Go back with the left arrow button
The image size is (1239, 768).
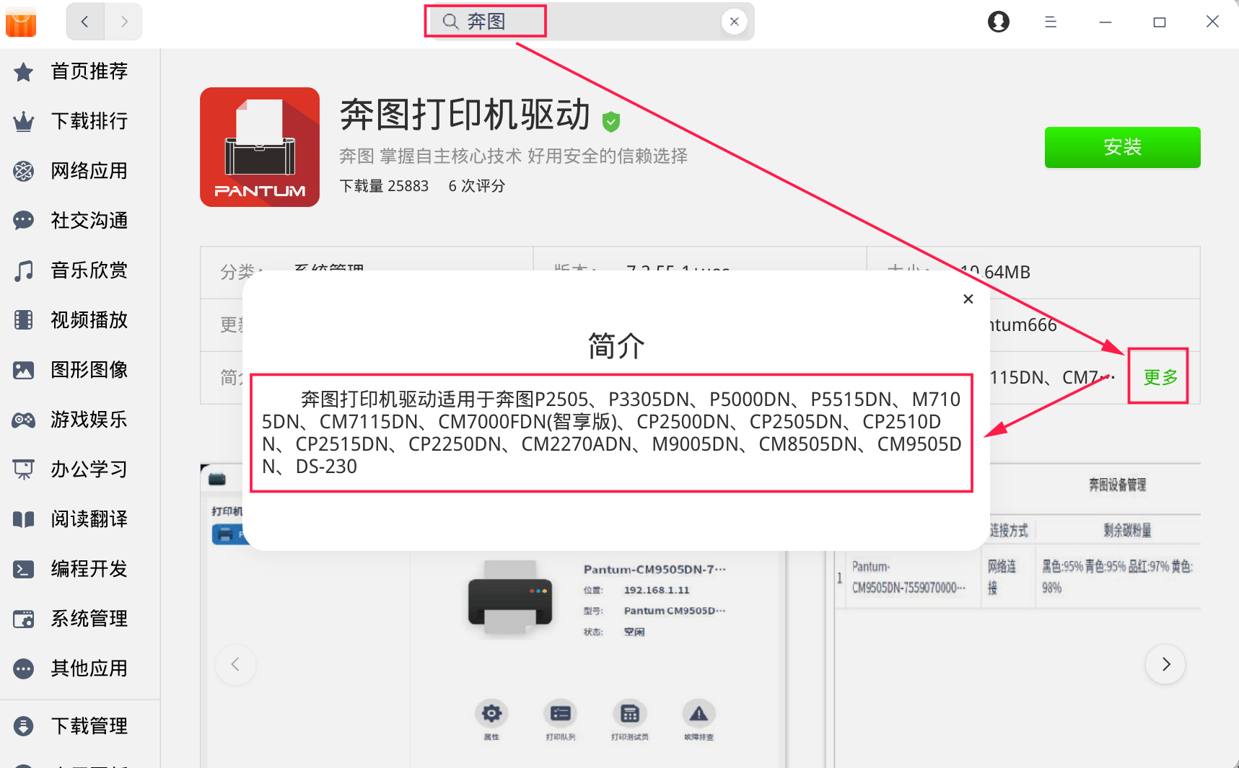(x=85, y=22)
